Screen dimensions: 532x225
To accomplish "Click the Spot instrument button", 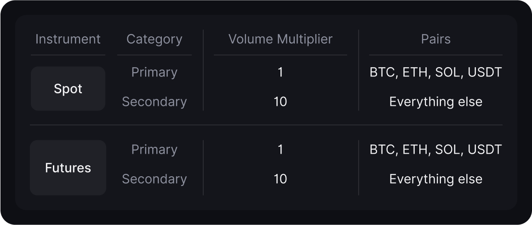I will [x=68, y=89].
